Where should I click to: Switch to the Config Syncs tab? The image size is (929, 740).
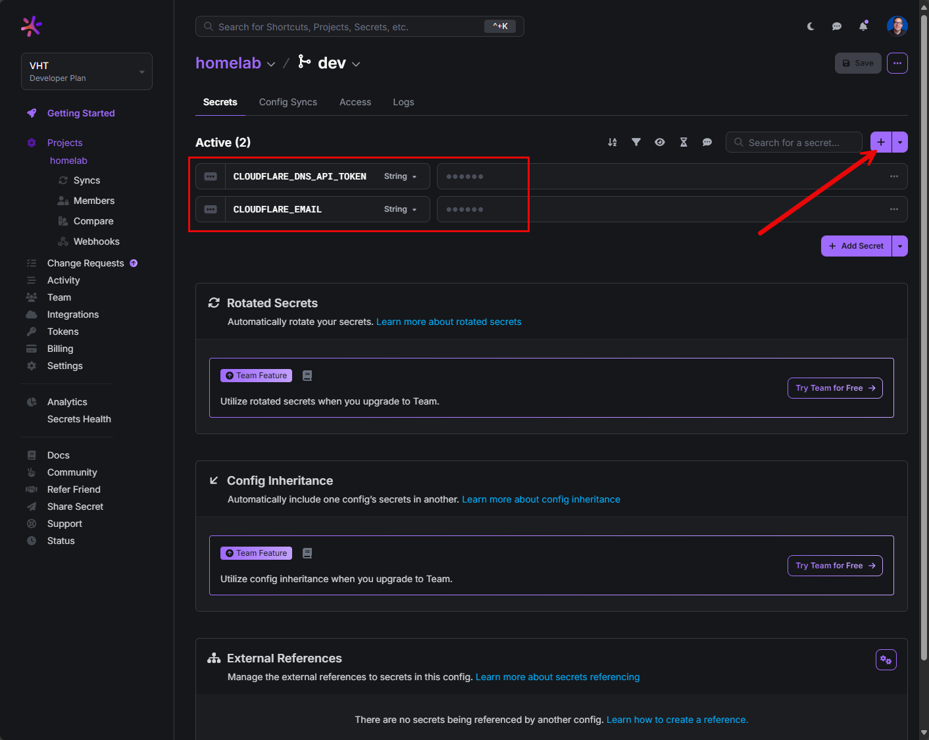click(288, 102)
